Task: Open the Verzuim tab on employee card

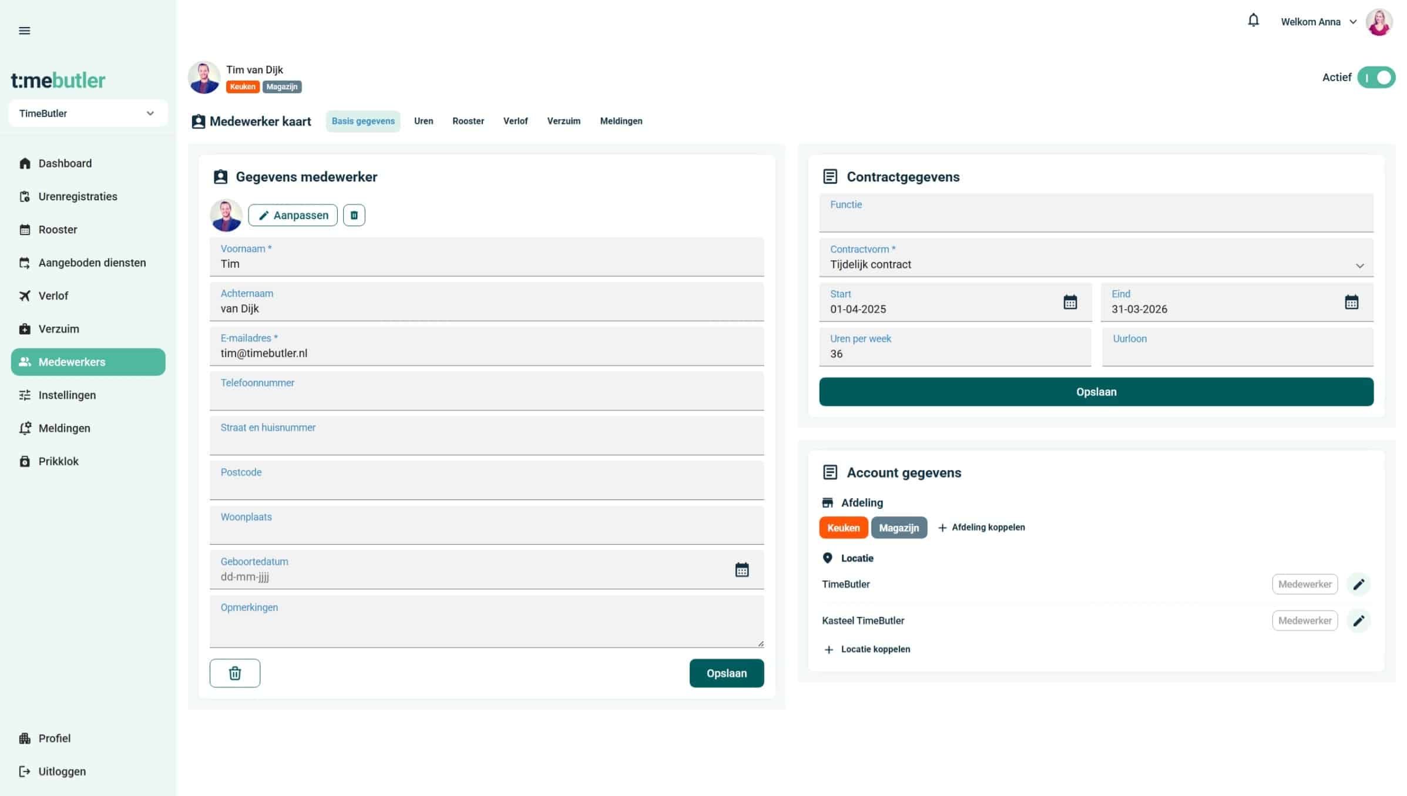Action: (563, 121)
